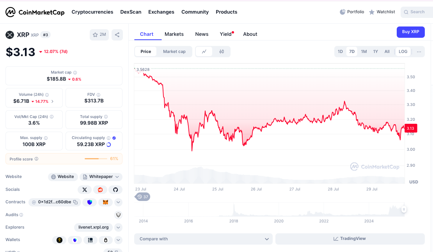
Task: Open the Markets tab
Action: point(174,34)
